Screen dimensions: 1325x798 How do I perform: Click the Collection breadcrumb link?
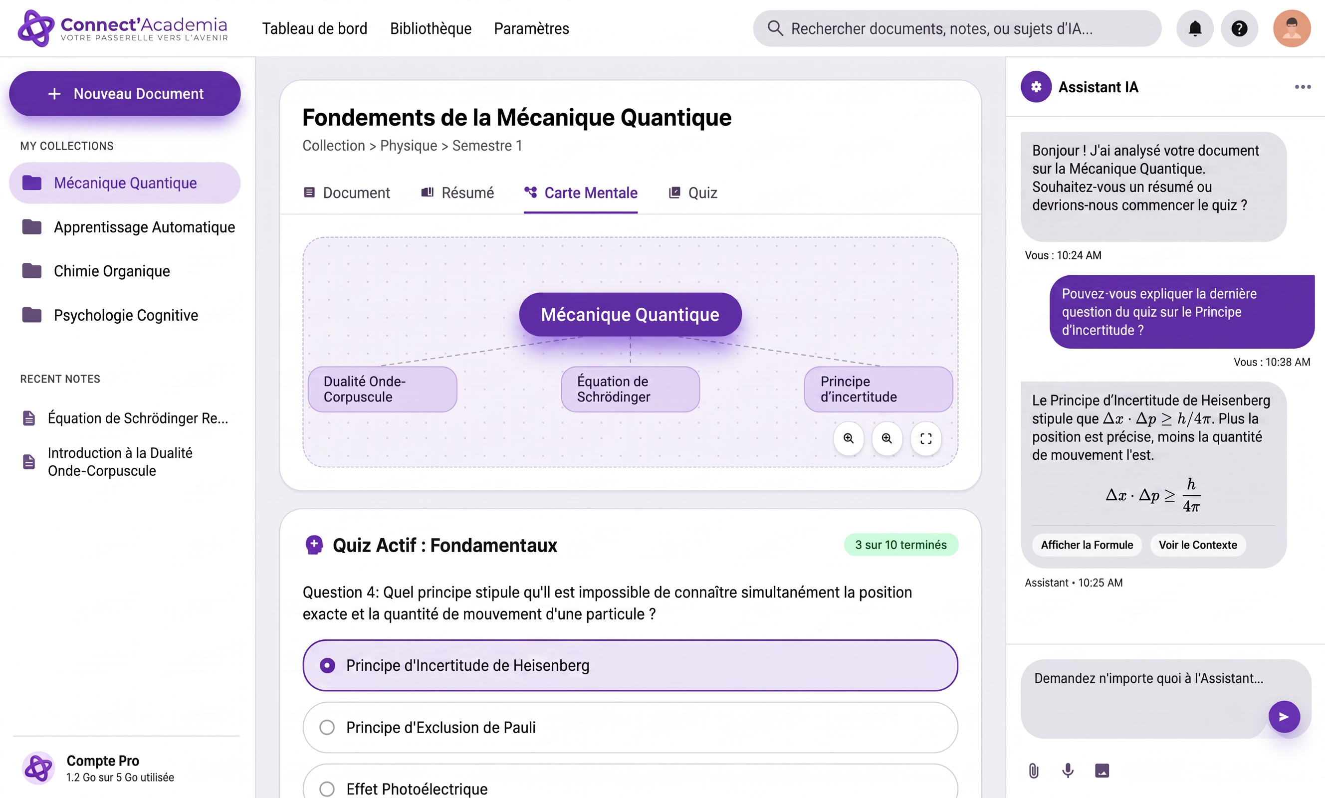click(333, 146)
